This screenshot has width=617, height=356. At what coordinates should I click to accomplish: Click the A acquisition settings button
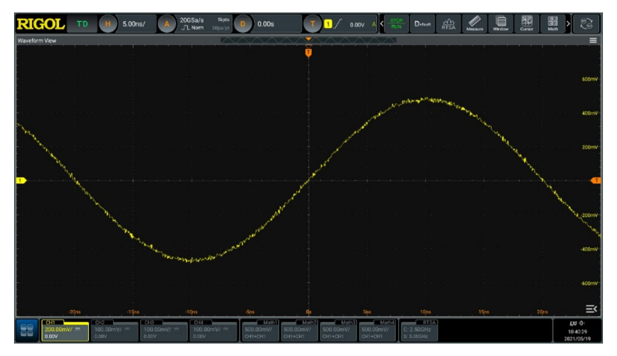166,24
